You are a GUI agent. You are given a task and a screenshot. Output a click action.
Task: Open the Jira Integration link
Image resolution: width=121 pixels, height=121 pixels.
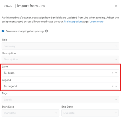pos(73,22)
